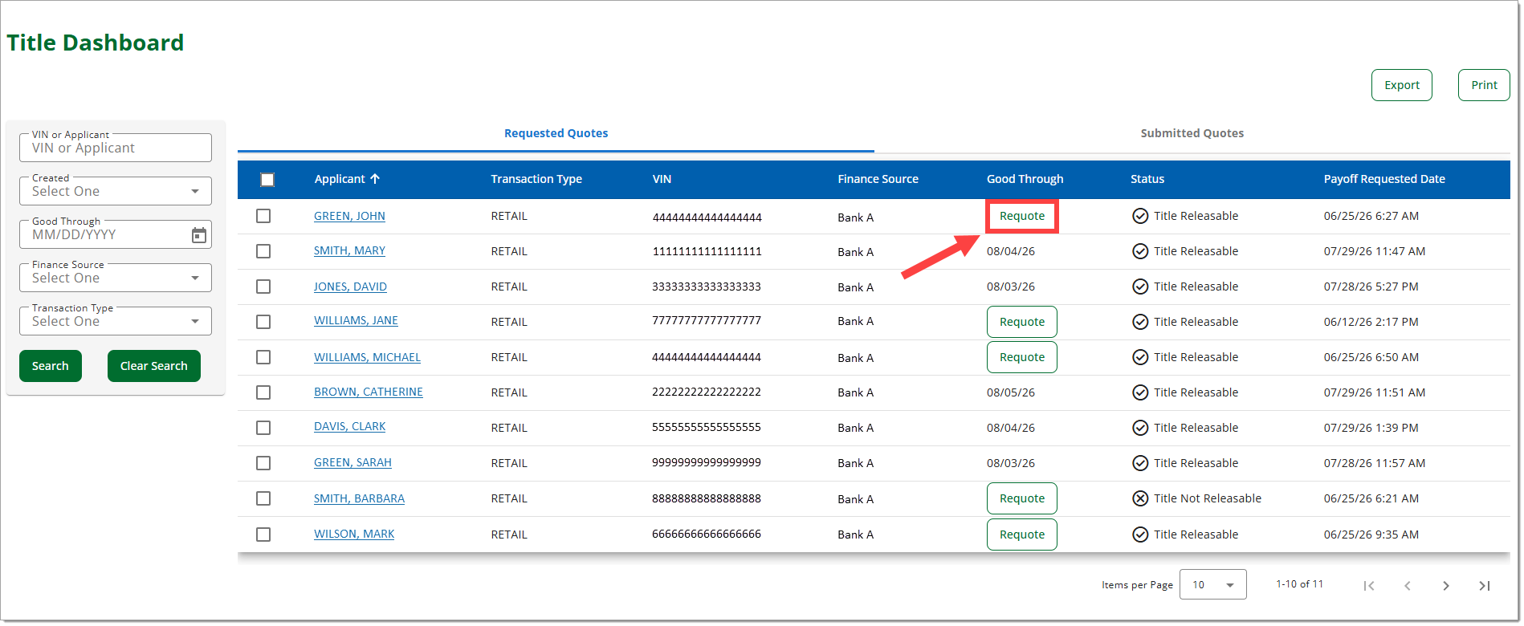Open applicant link SMITH, MARY
Viewport: 1524px width, 626px height.
[x=349, y=250]
